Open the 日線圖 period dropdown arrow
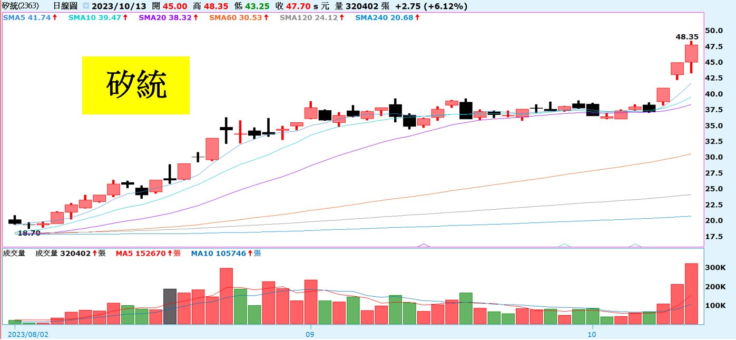Image resolution: width=736 pixels, height=340 pixels. click(85, 6)
